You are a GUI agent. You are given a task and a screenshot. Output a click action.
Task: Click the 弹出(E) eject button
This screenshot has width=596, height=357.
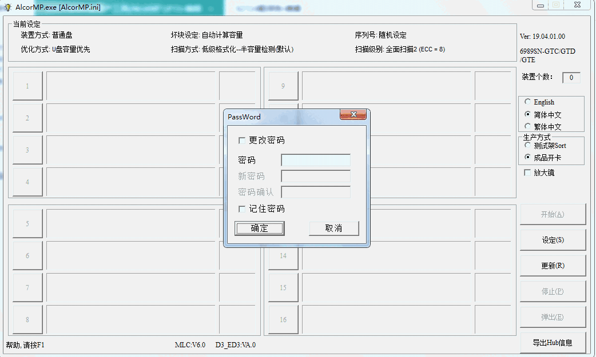tap(553, 316)
